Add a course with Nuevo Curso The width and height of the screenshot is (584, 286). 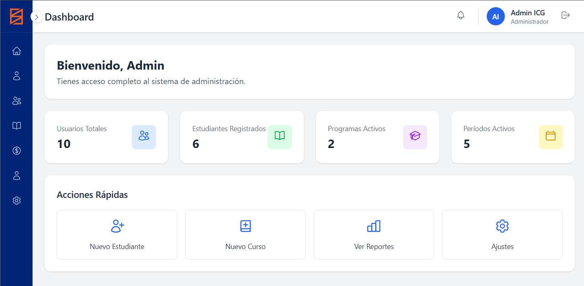point(245,234)
